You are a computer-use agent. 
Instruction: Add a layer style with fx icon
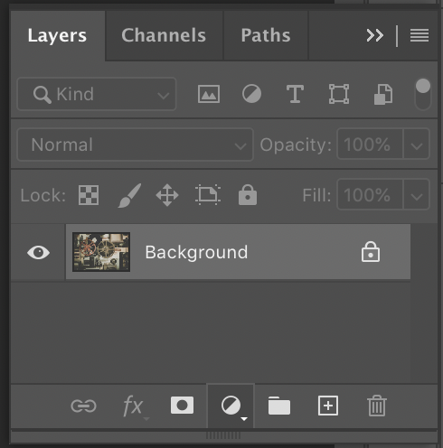click(x=133, y=406)
